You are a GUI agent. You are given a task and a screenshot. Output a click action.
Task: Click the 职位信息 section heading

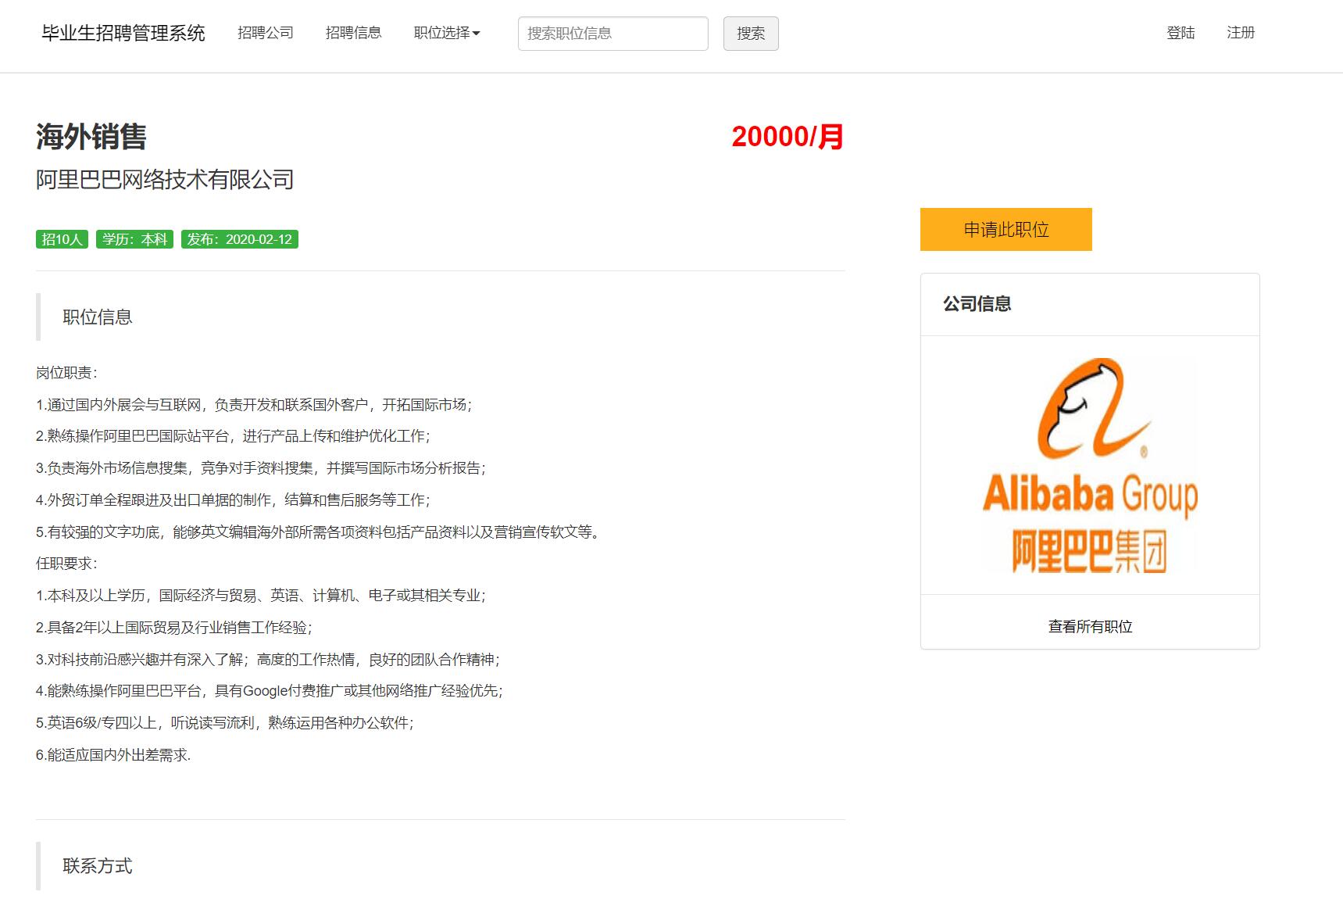[x=98, y=317]
